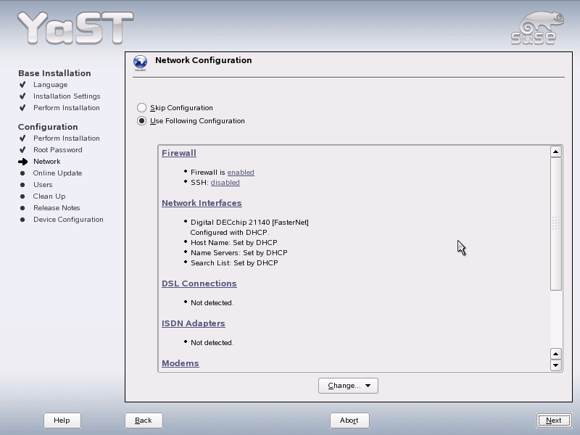Click the YaST logo
The height and width of the screenshot is (435, 580).
[75, 28]
